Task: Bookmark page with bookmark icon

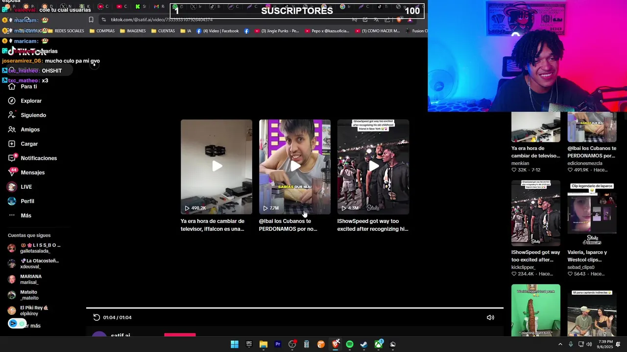Action: [91, 20]
